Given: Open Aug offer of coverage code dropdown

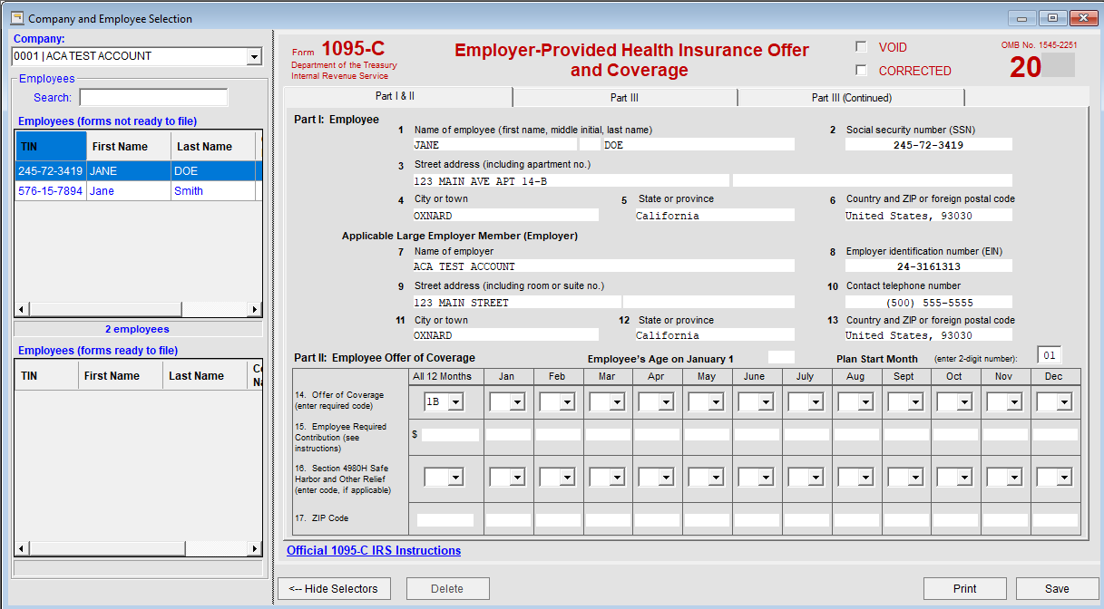Looking at the screenshot, I should tap(865, 402).
